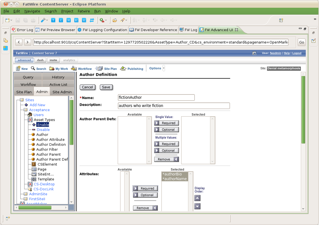
Task: Click the blue EC toolbar icon
Action: (76, 20)
